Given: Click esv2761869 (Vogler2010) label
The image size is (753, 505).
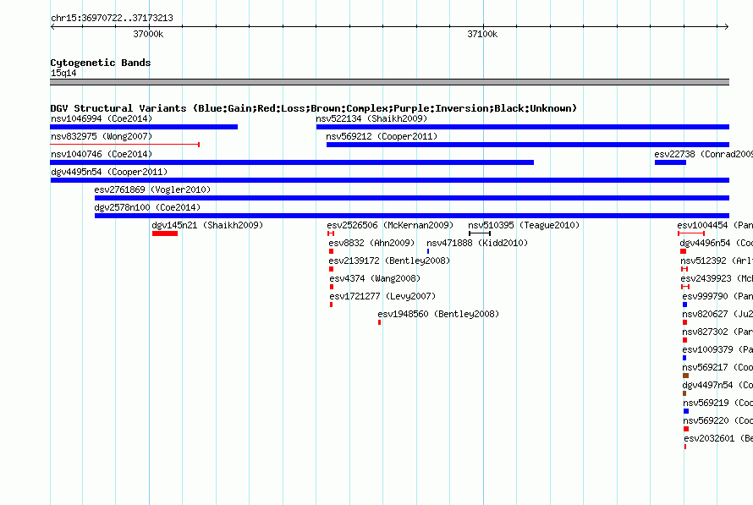Looking at the screenshot, I should [152, 189].
